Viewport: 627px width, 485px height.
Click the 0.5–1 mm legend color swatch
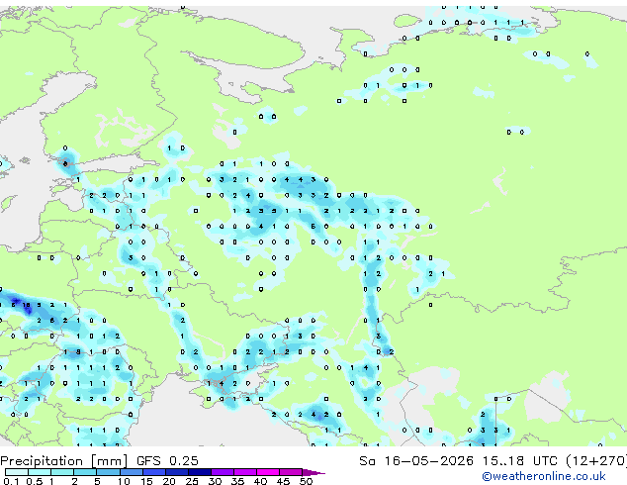click(x=40, y=472)
